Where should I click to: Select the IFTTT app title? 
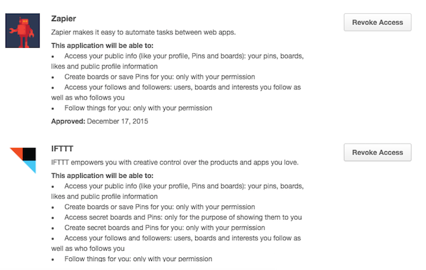click(x=62, y=149)
